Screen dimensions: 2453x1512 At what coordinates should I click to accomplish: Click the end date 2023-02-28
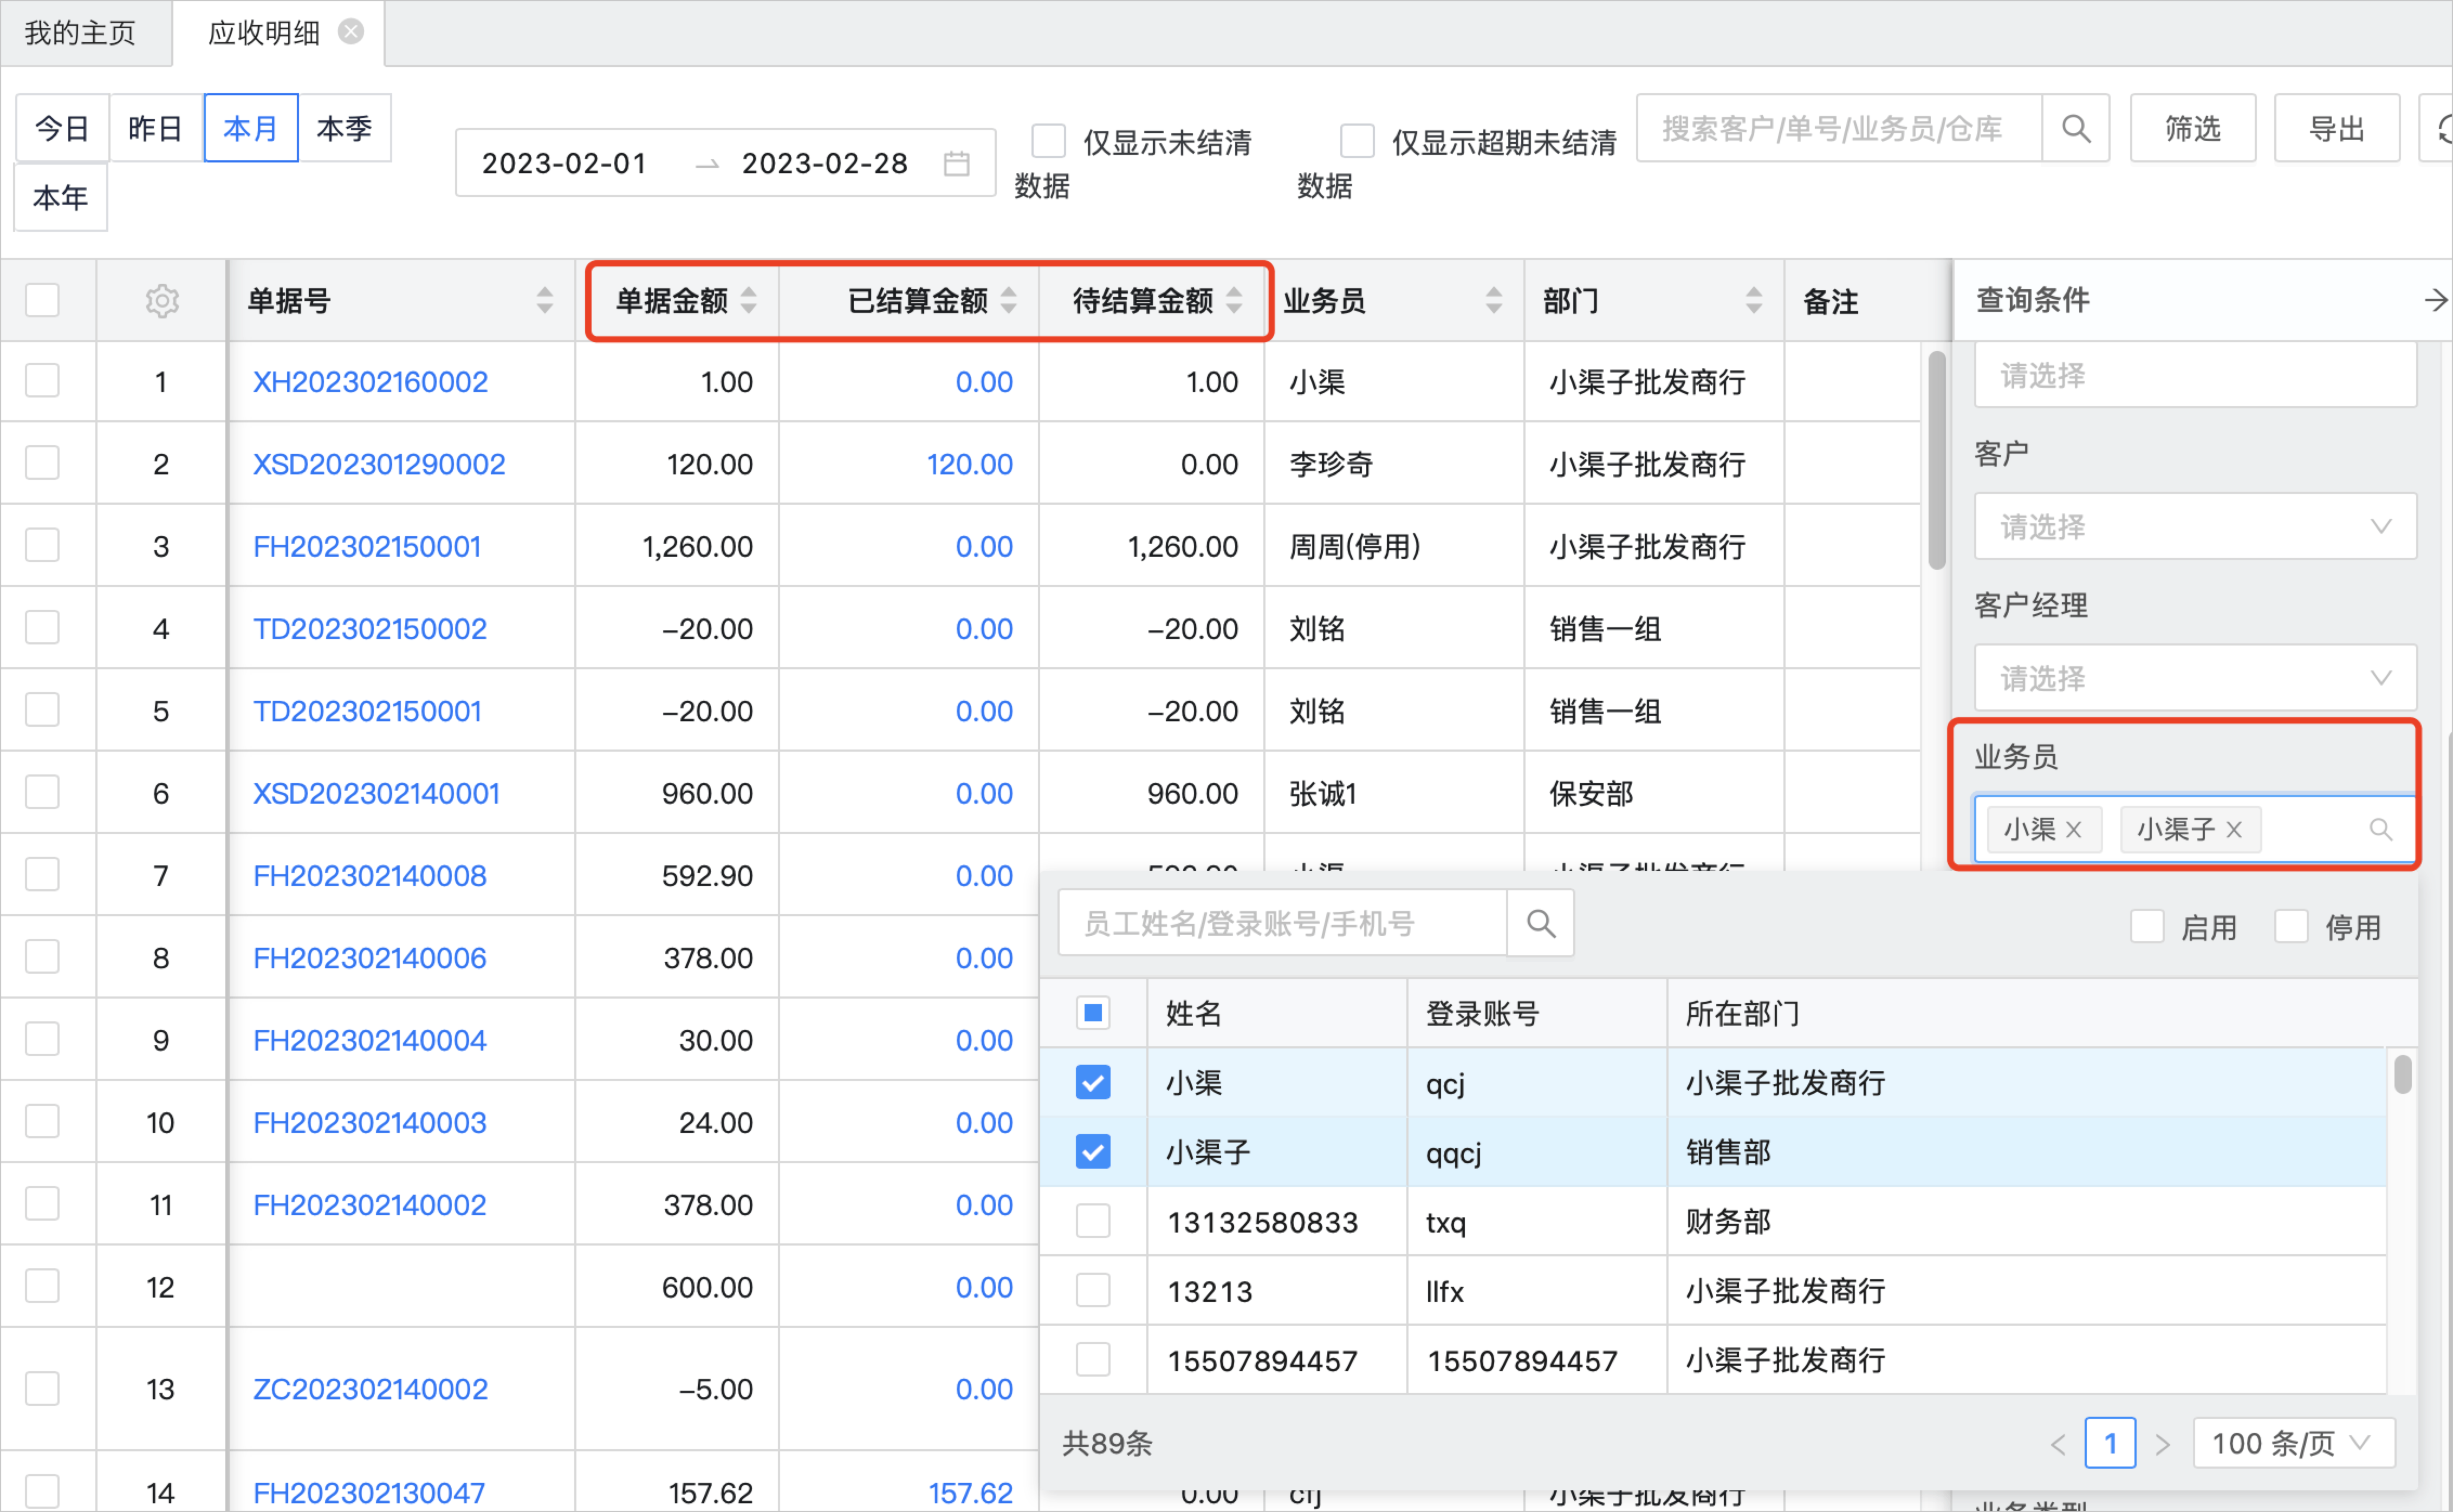coord(825,163)
